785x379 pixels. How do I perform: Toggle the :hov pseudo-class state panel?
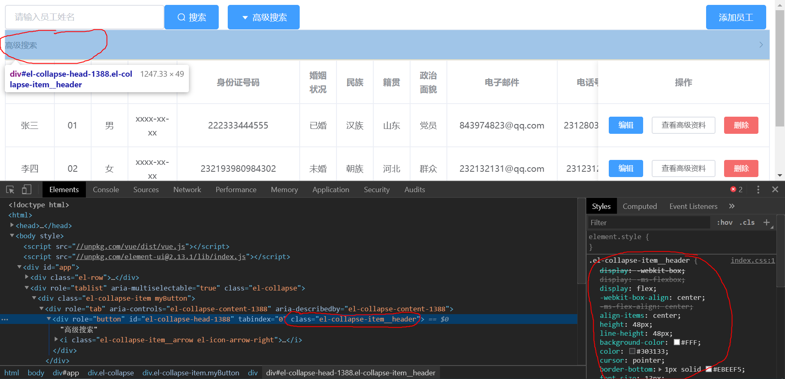coord(724,222)
